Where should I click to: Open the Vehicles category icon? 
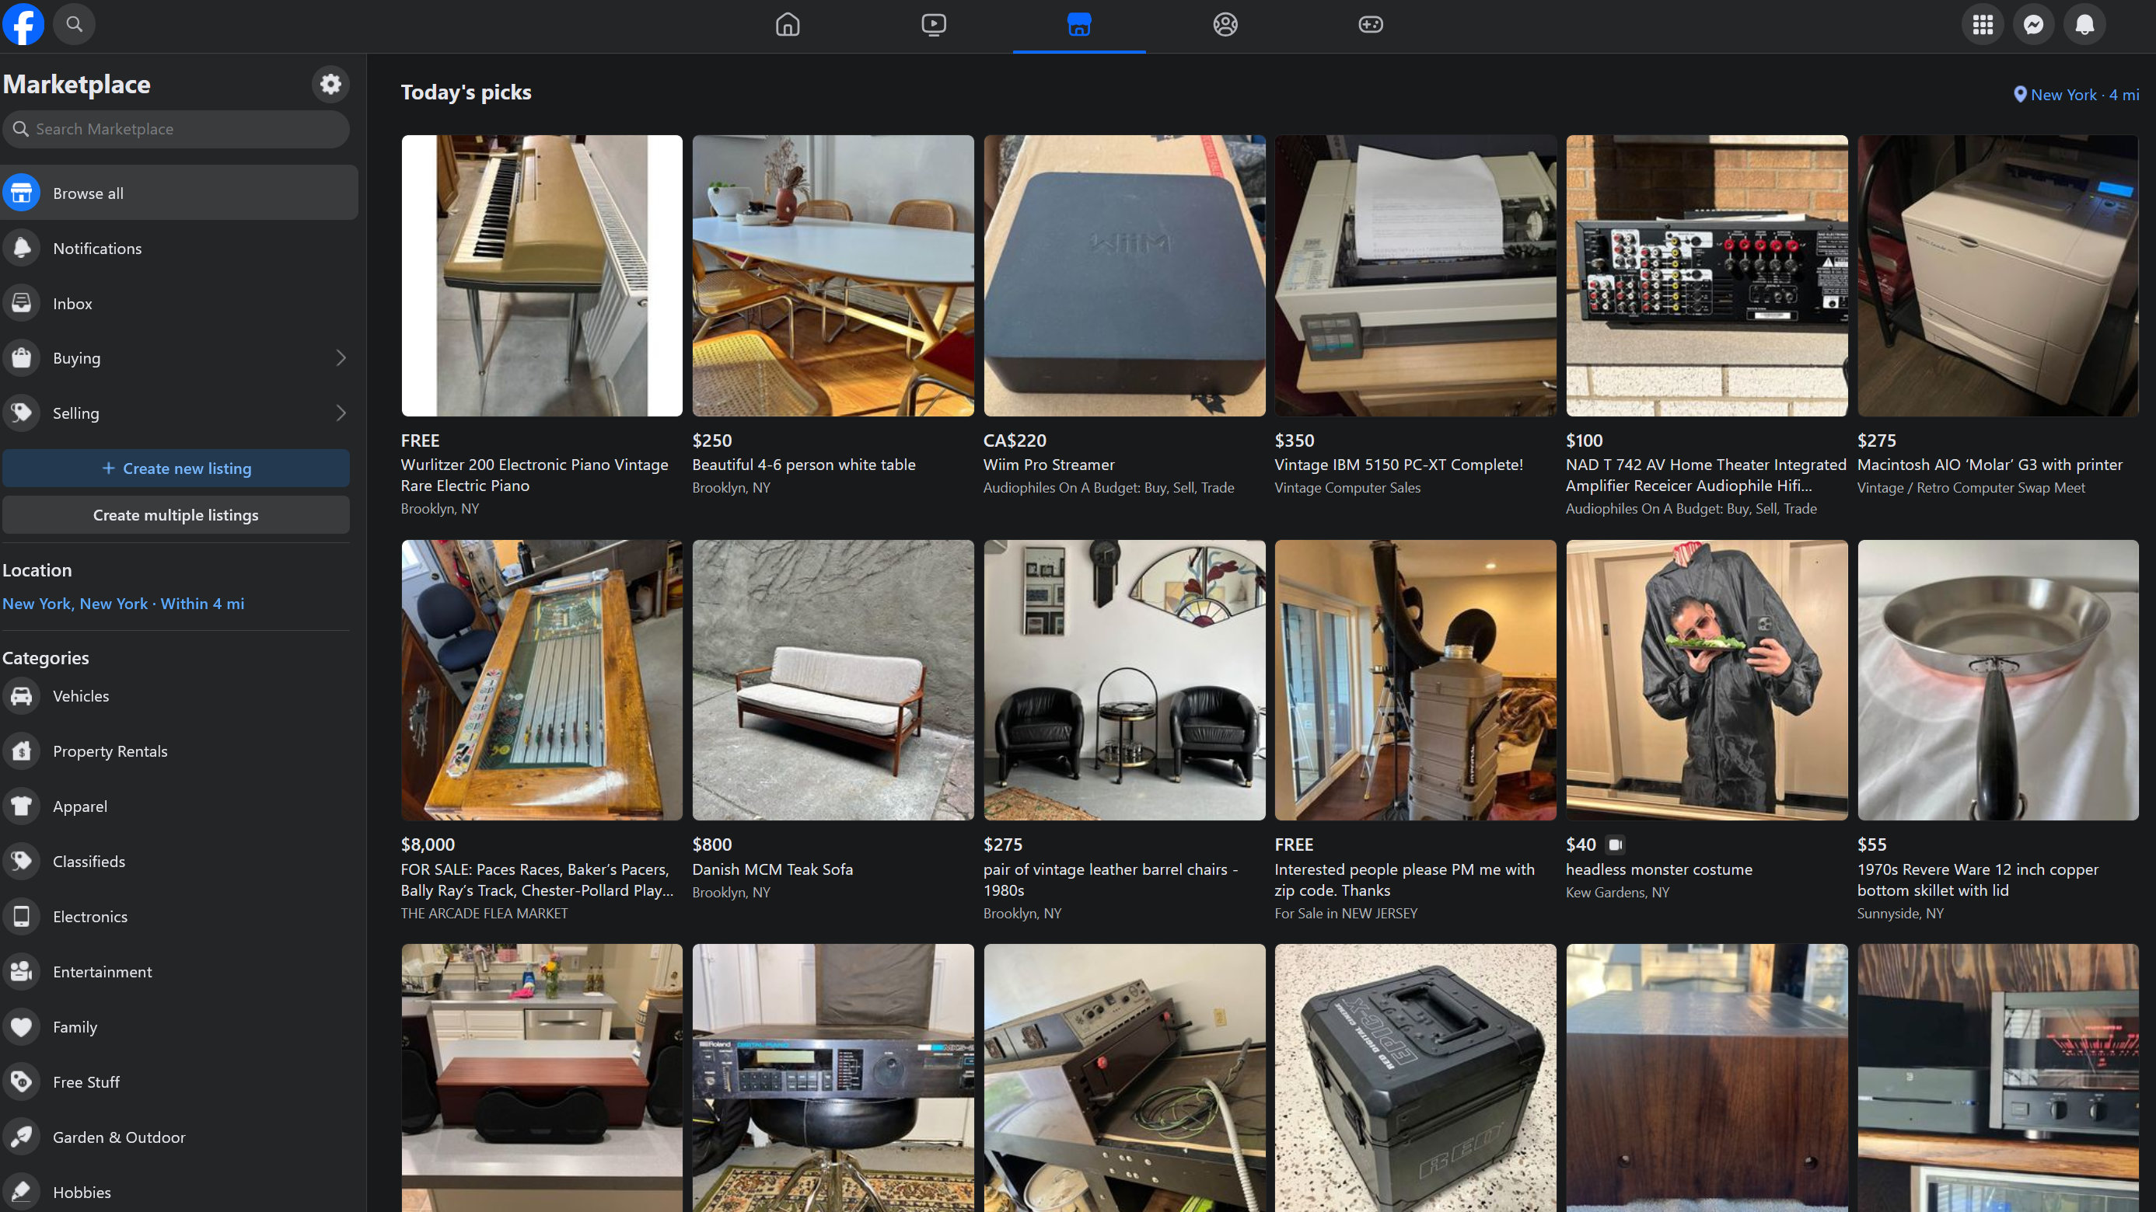[x=22, y=696]
